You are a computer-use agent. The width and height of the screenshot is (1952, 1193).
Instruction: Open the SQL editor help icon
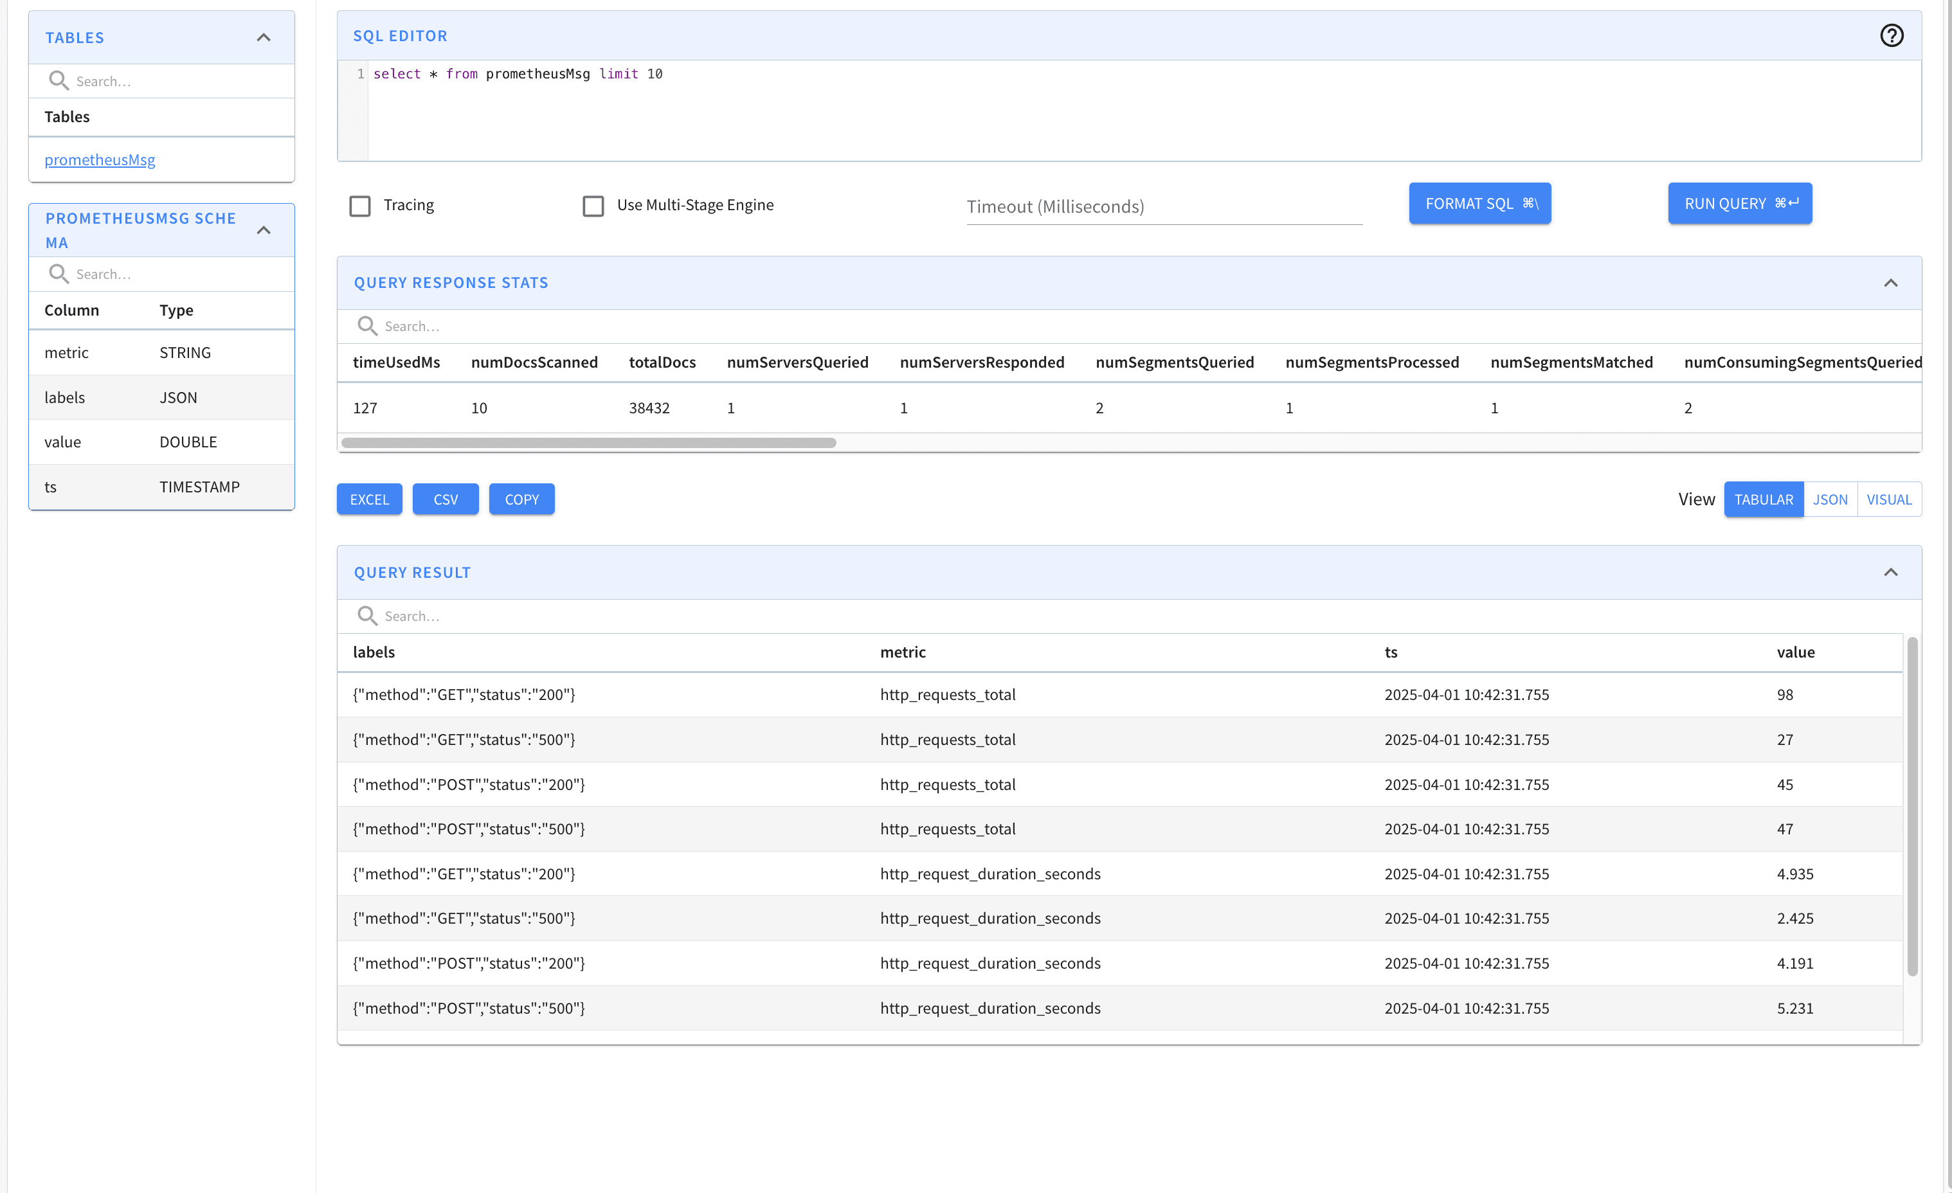click(x=1891, y=35)
